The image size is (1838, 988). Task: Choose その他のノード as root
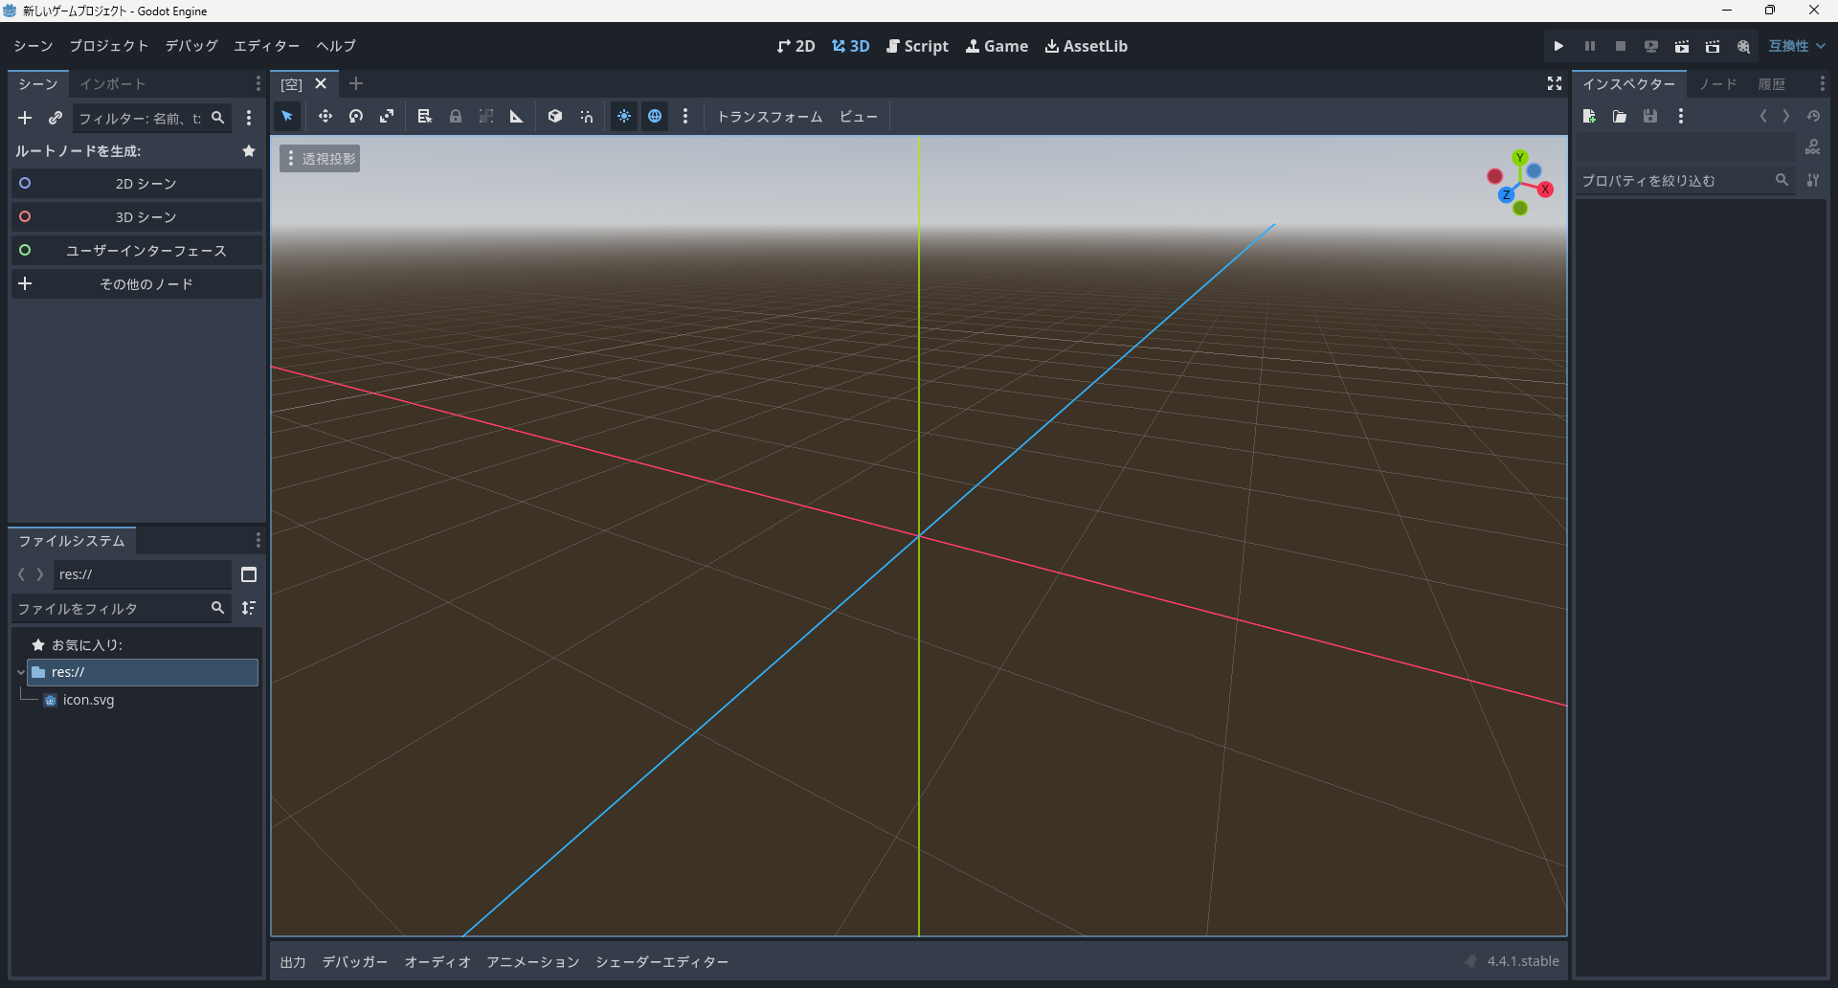point(137,284)
